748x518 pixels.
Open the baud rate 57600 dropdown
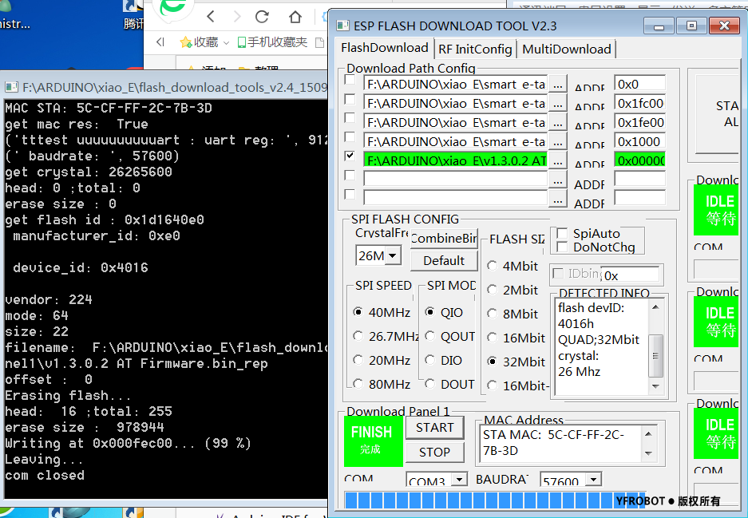pyautogui.click(x=593, y=480)
